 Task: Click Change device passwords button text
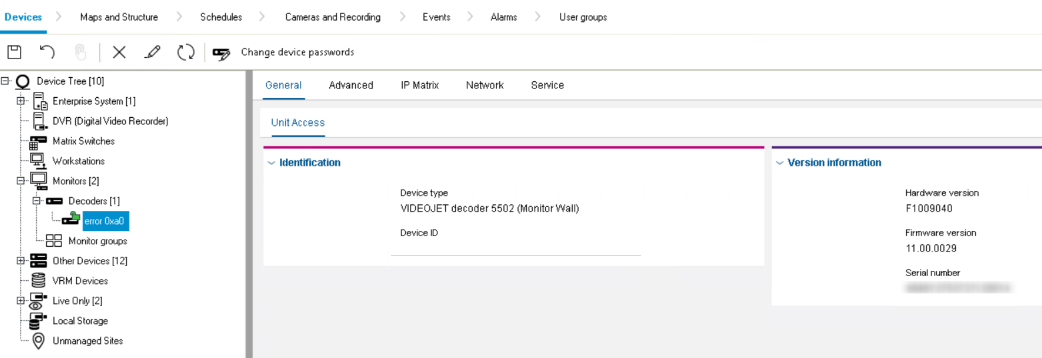(x=297, y=52)
